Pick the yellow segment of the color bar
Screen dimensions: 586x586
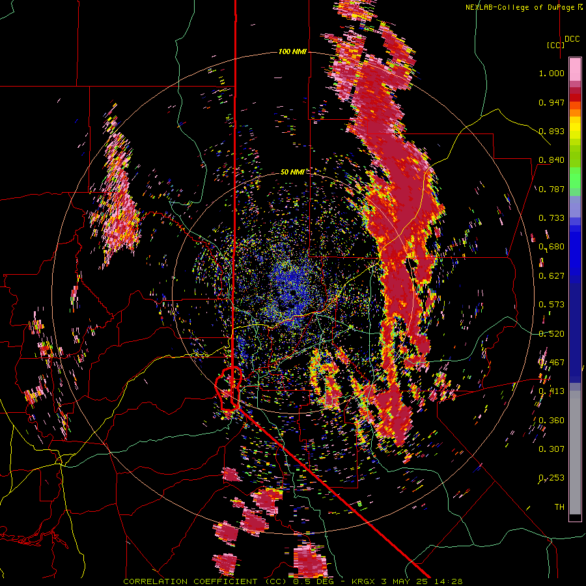[x=575, y=127]
